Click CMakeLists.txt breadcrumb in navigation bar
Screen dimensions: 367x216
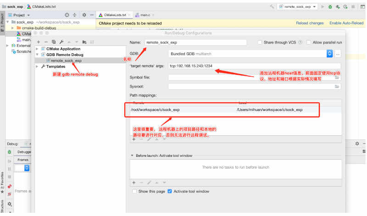pyautogui.click(x=41, y=7)
